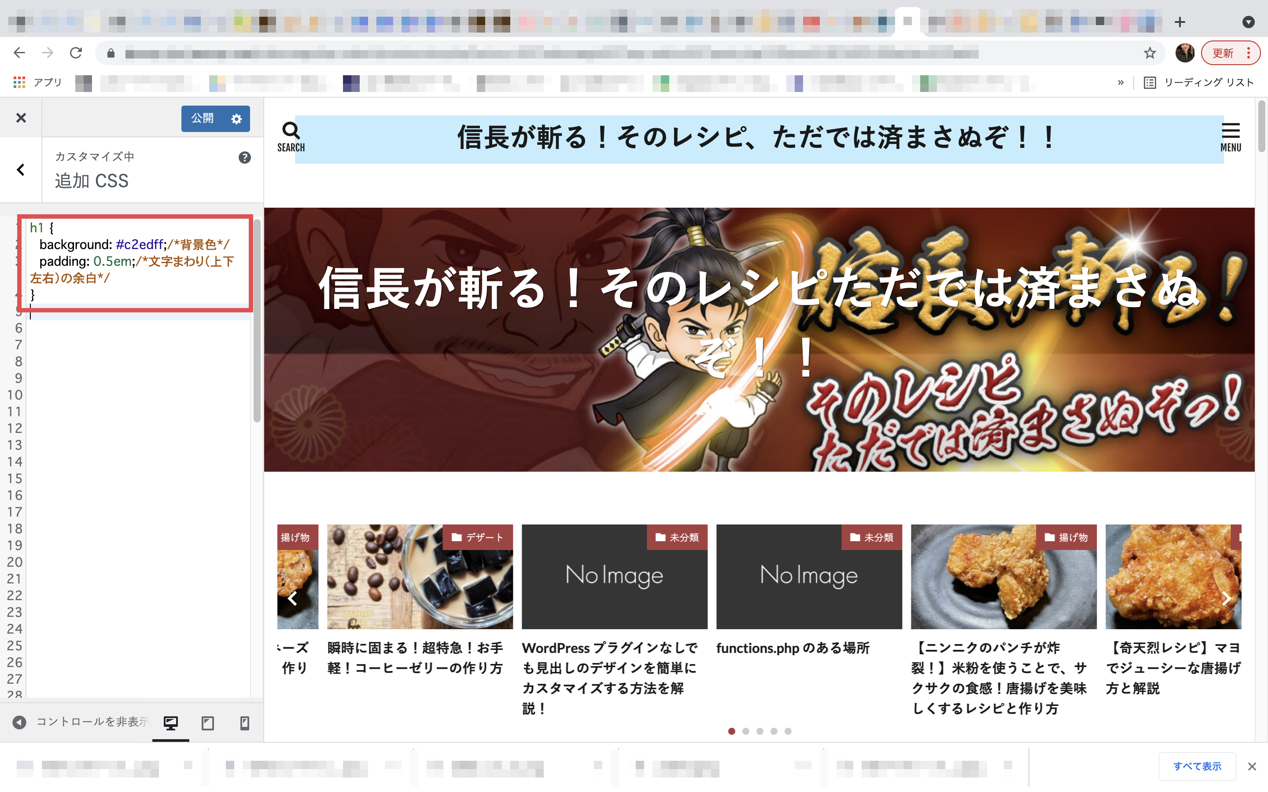Open the customizer help question mark
The image size is (1268, 792).
pos(245,158)
